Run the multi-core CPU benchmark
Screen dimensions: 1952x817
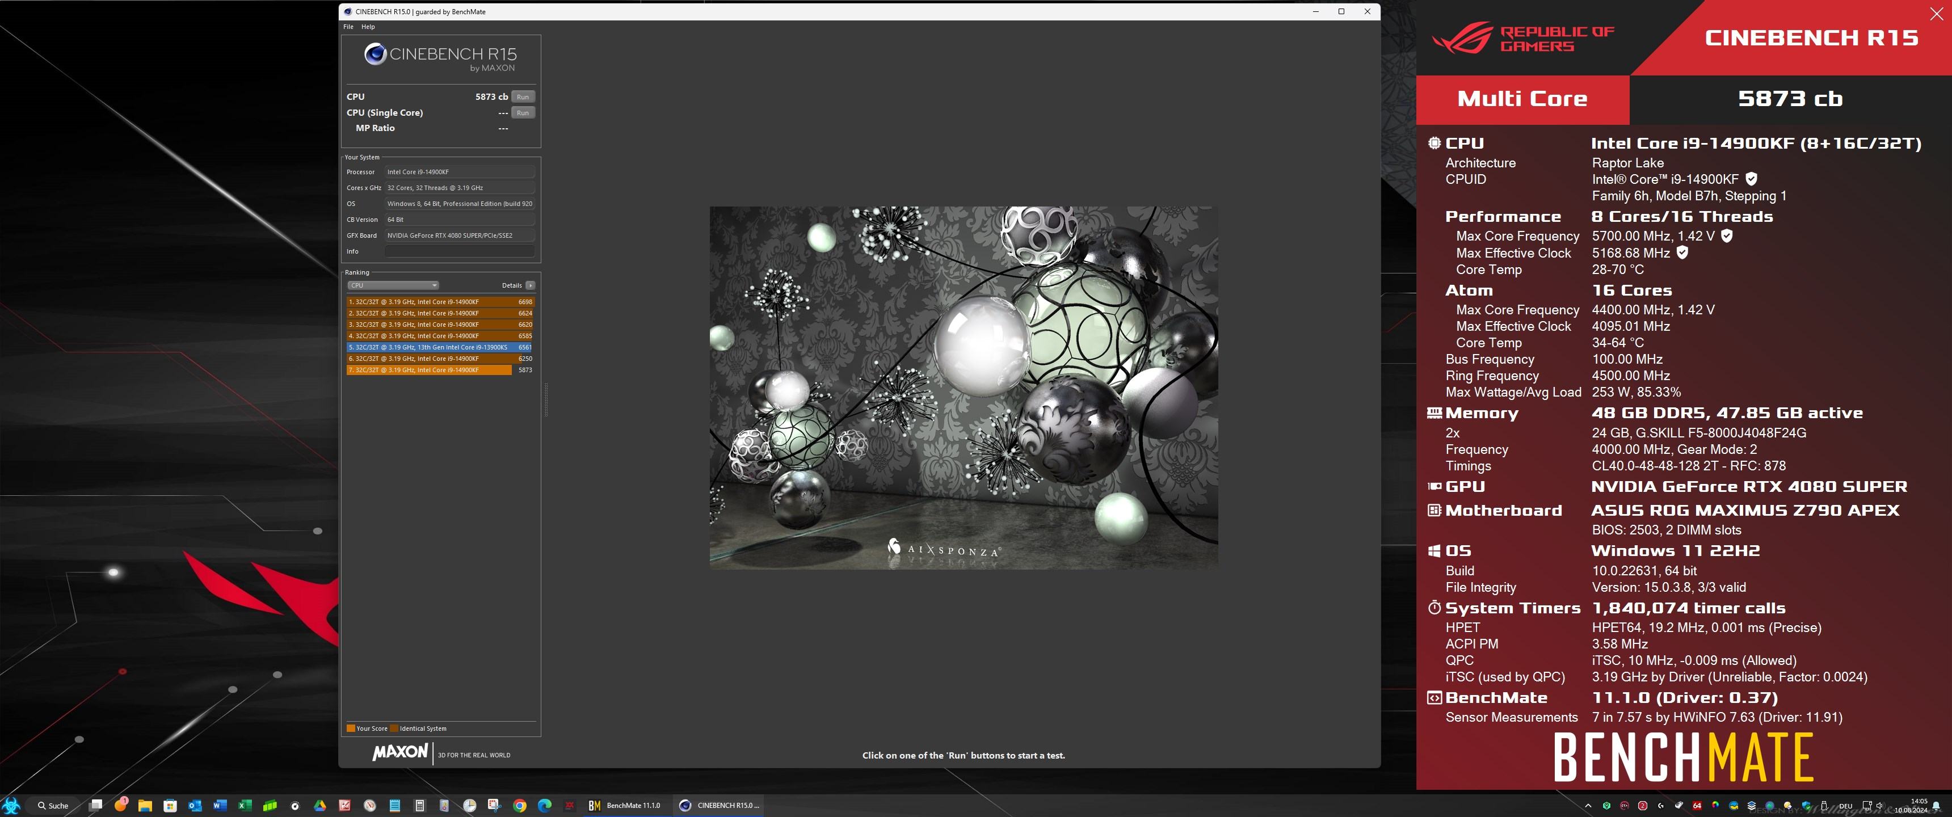point(523,97)
